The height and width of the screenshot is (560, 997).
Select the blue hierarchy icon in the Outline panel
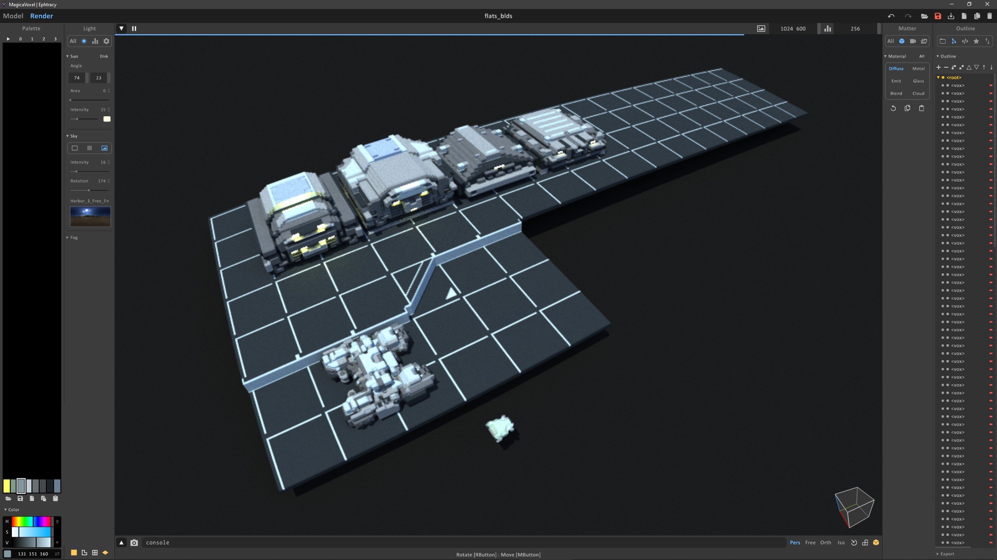pos(954,41)
